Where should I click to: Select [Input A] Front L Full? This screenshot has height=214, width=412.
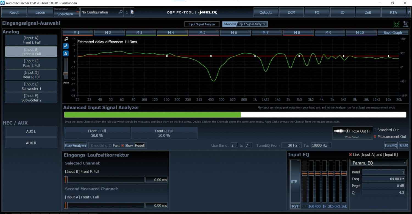pyautogui.click(x=31, y=40)
